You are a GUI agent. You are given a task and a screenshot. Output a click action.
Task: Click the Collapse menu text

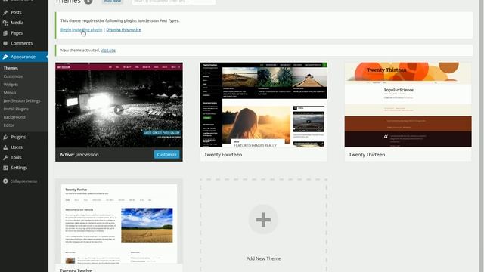[23, 181]
